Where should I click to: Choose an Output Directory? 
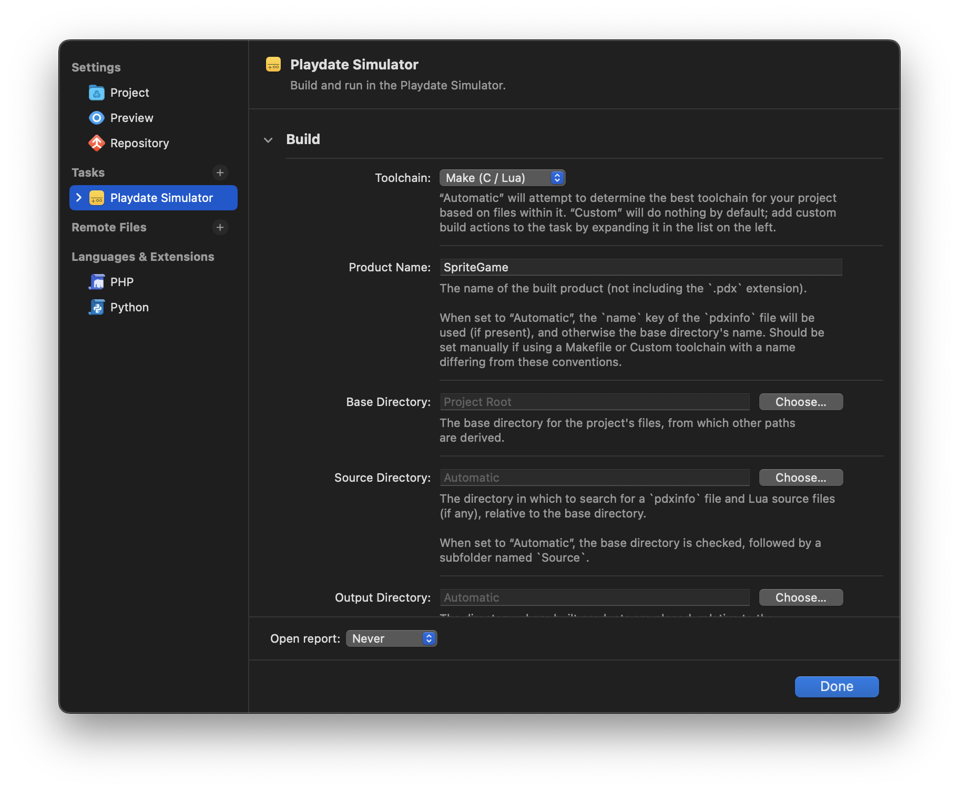(x=801, y=597)
